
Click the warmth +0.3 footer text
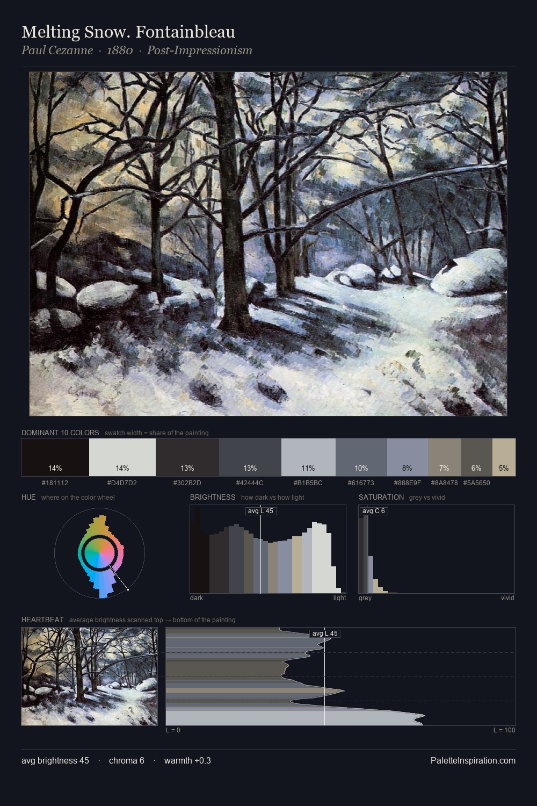(187, 760)
